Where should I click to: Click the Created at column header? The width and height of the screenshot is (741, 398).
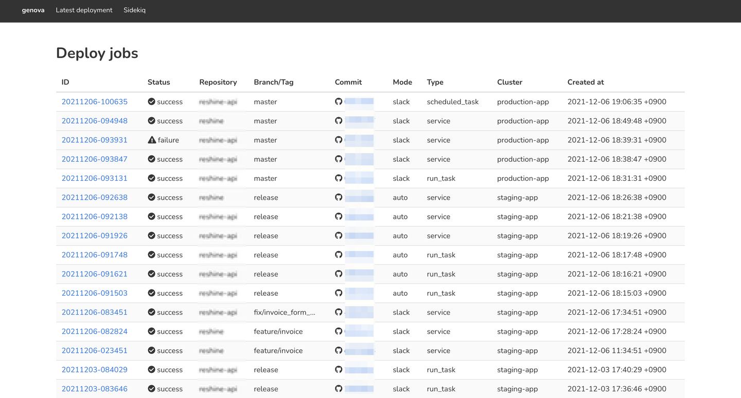pos(586,82)
